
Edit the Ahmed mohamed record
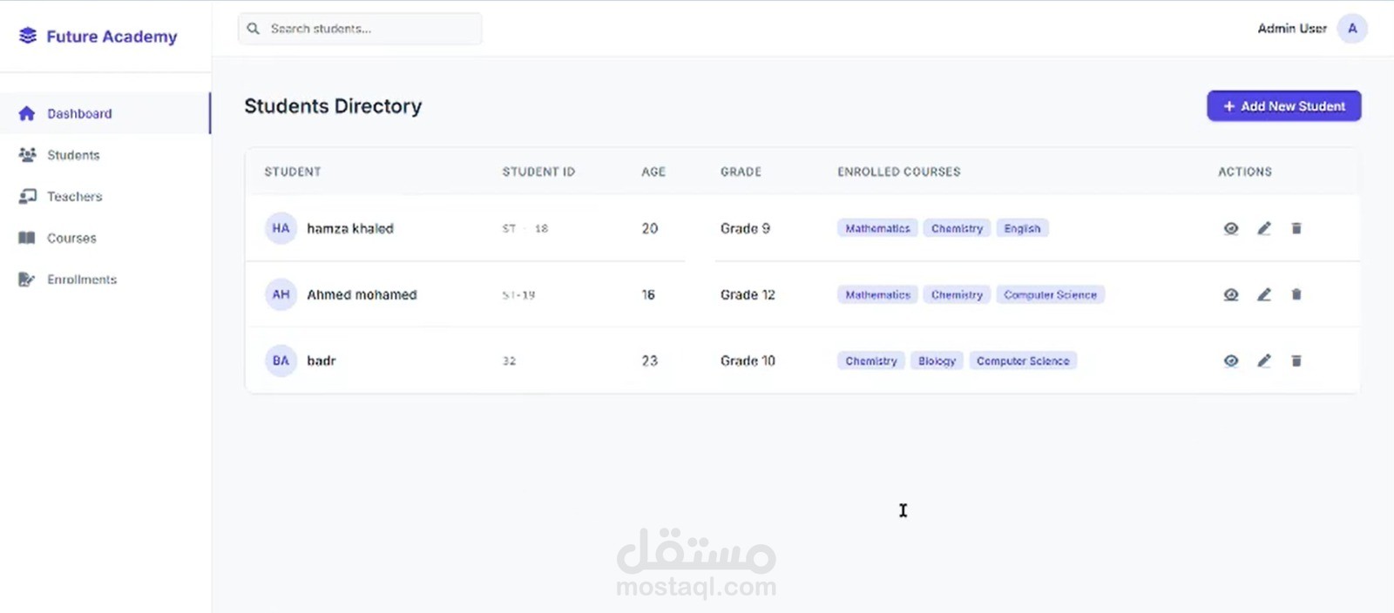(x=1264, y=294)
